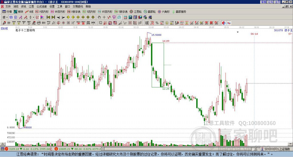Select the hand pan tool
Image resolution: width=293 pixels, height=157 pixels.
pos(99,17)
